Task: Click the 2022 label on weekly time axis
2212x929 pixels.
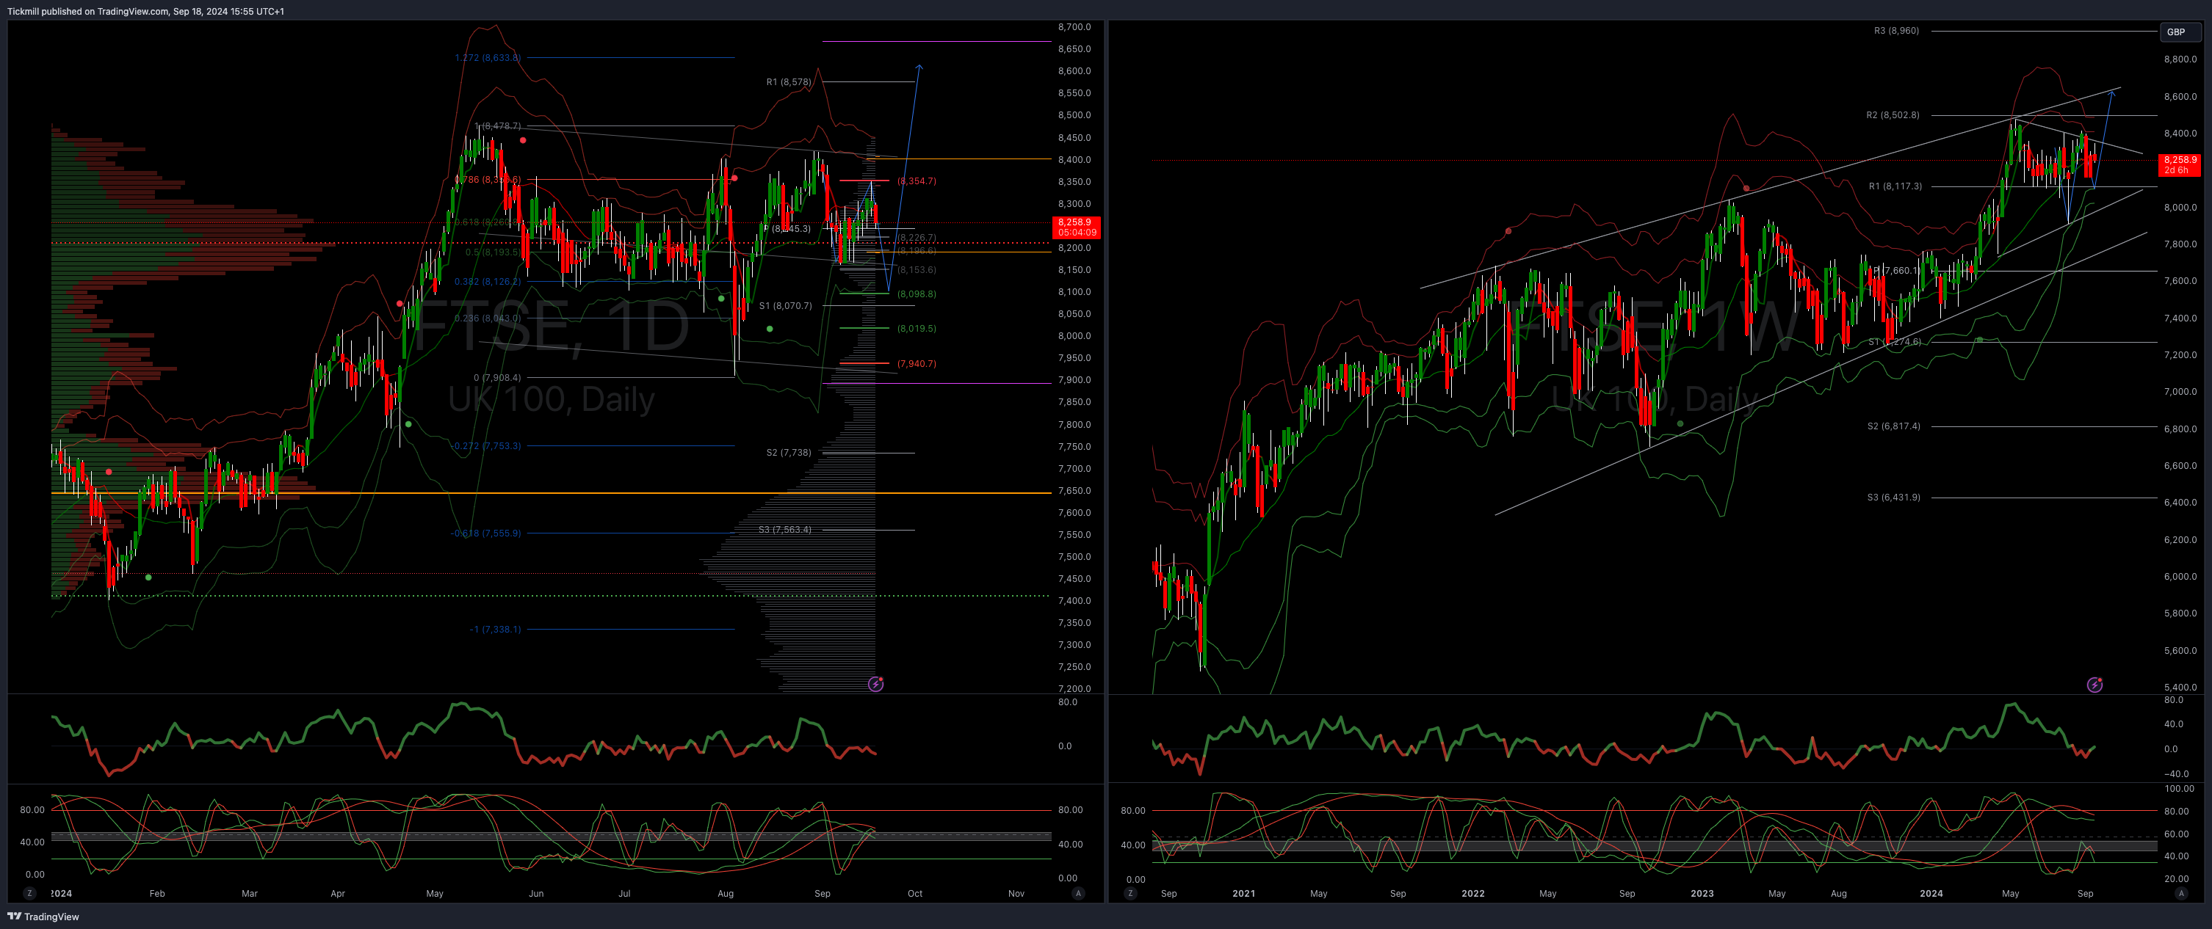Action: [1472, 893]
